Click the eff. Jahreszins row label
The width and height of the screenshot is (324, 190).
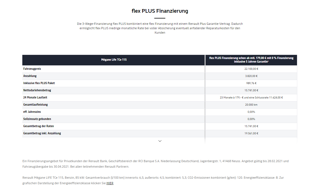coord(32,112)
